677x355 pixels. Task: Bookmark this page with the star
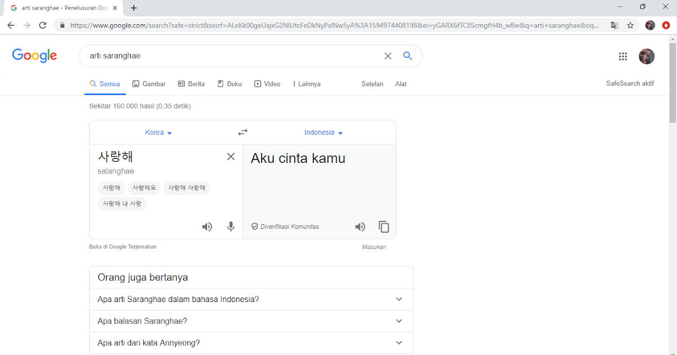tap(630, 25)
